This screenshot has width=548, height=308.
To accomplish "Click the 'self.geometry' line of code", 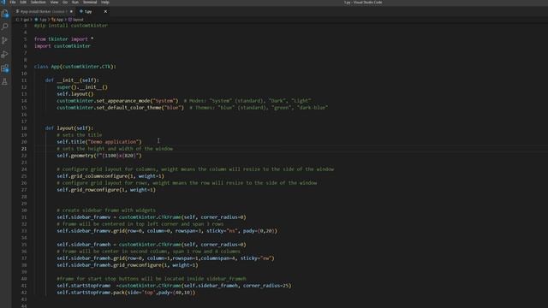I will coord(99,156).
